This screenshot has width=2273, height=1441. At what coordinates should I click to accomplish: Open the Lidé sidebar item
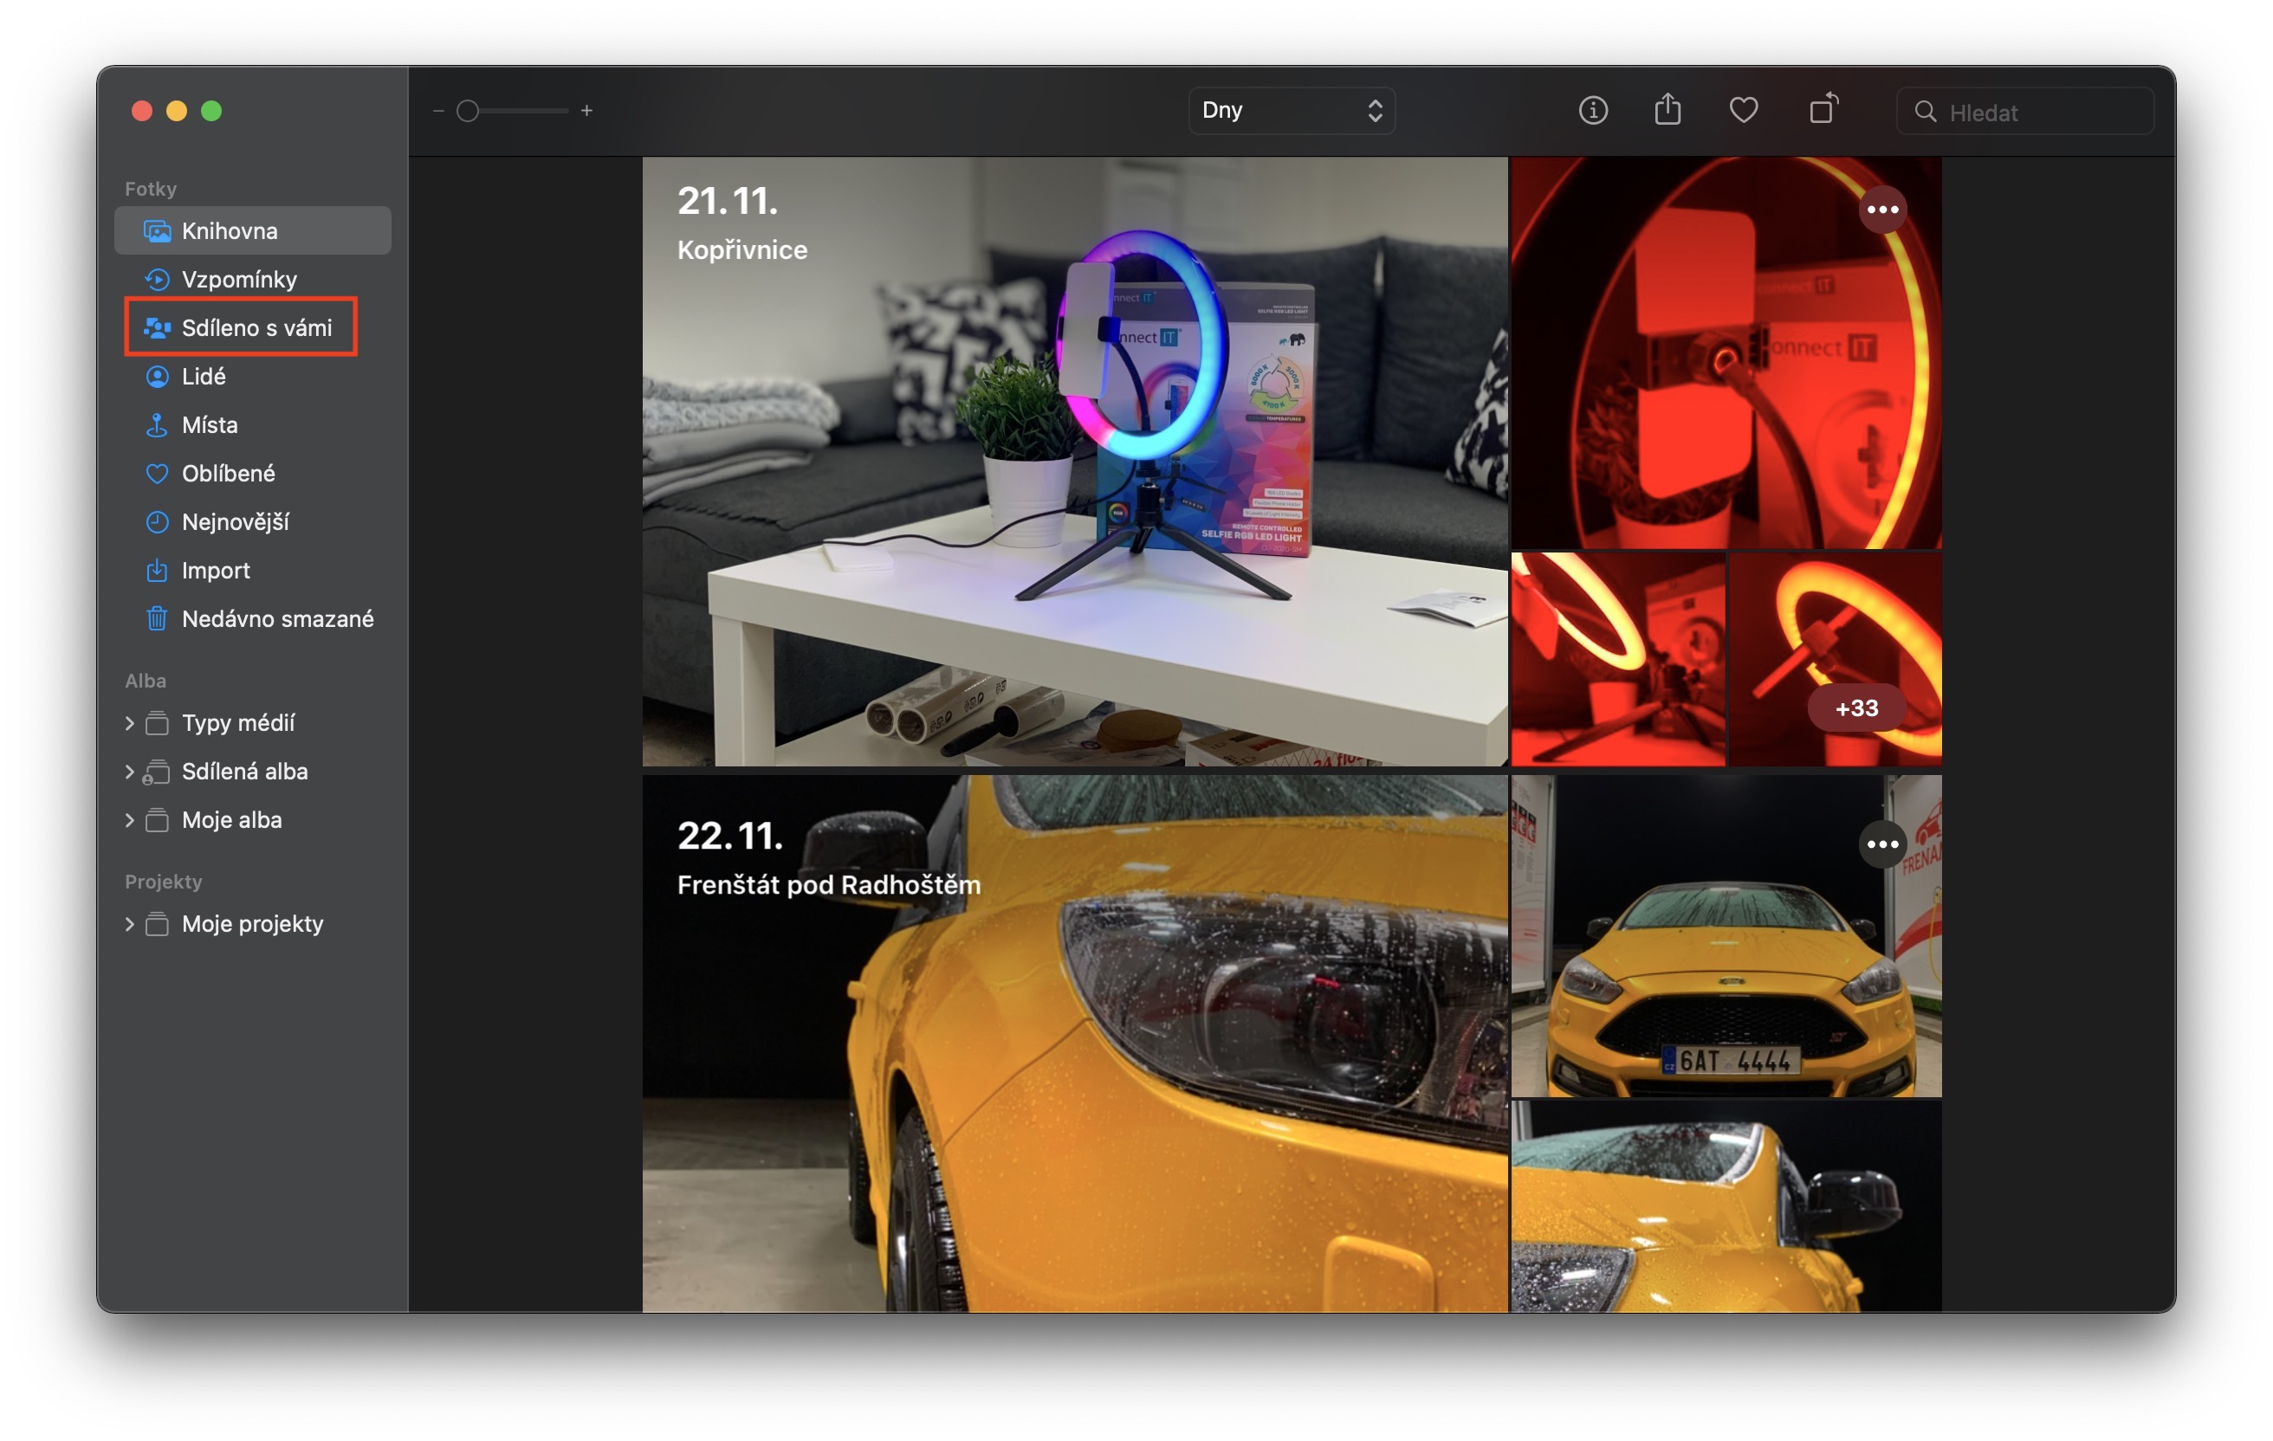pos(203,377)
